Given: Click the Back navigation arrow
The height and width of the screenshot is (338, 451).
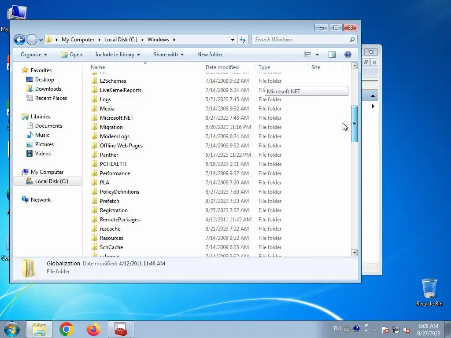Looking at the screenshot, I should point(19,40).
